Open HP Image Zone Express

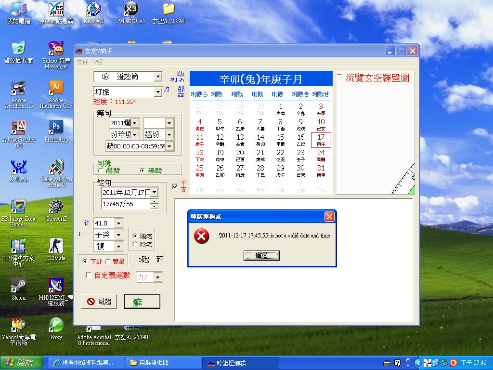click(19, 212)
